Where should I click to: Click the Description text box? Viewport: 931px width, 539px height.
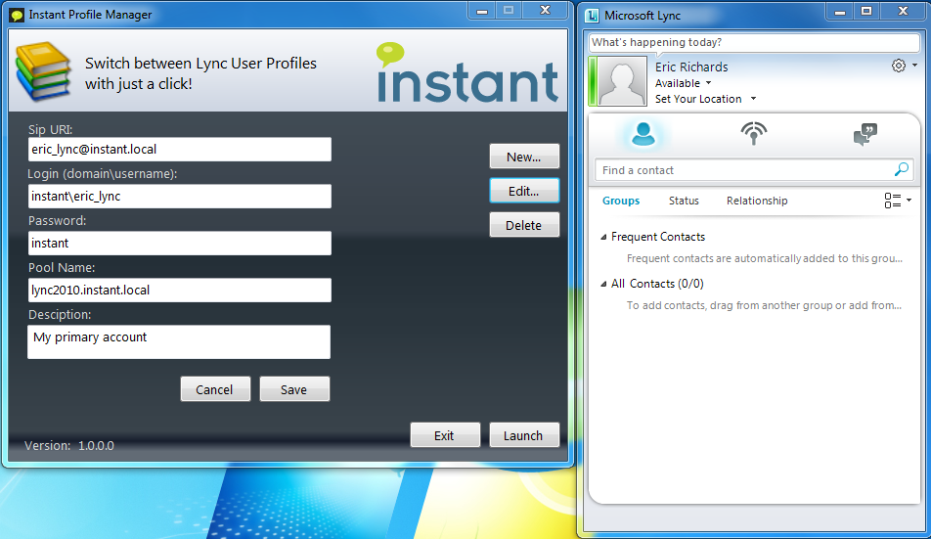coord(179,342)
